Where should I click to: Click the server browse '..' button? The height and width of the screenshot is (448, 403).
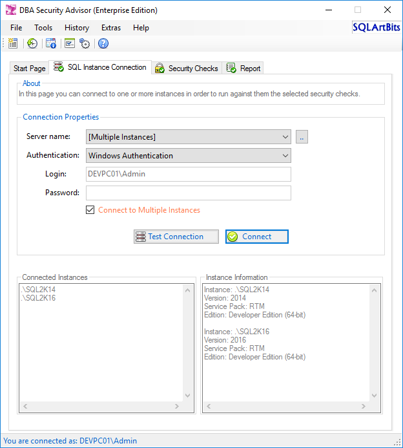pyautogui.click(x=302, y=137)
